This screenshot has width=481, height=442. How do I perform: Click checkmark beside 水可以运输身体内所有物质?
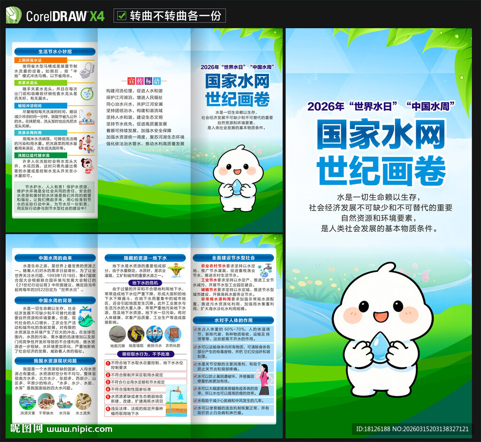[x=195, y=347]
